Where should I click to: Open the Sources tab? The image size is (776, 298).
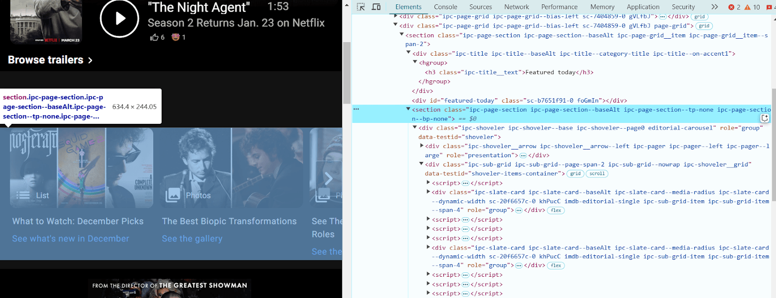tap(481, 7)
